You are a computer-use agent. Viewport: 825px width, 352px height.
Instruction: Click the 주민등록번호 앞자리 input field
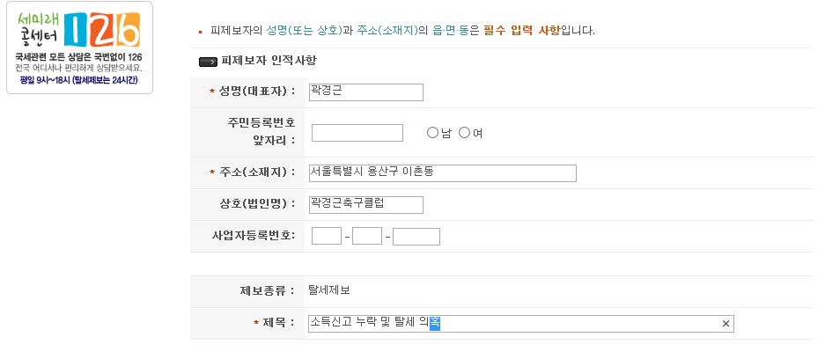[x=357, y=133]
